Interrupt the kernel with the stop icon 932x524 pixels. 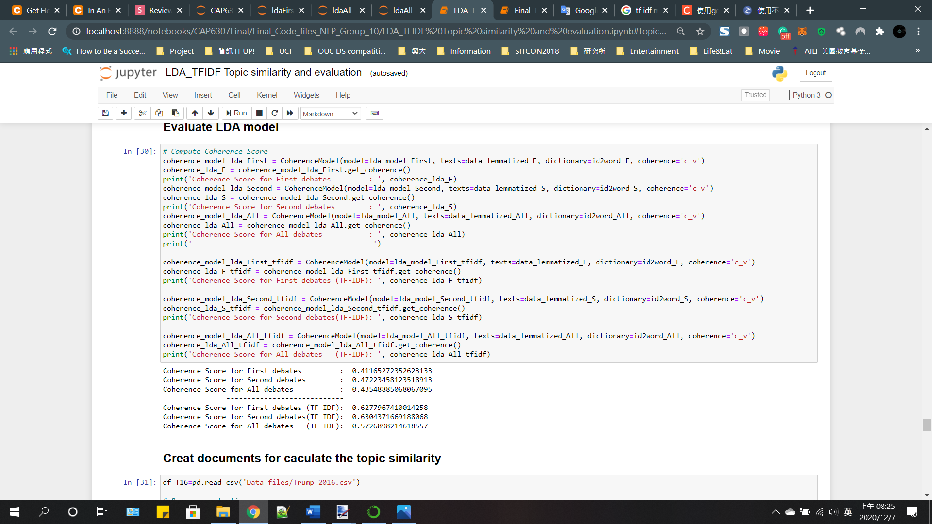[x=259, y=113]
